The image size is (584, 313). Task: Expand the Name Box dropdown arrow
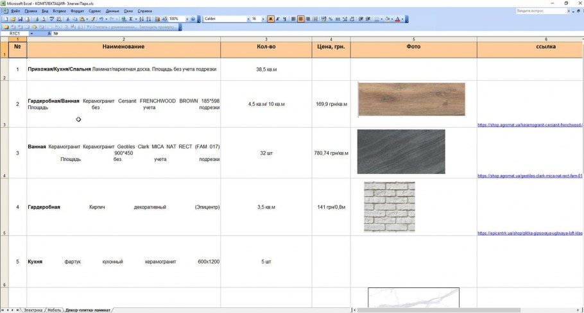click(x=31, y=33)
